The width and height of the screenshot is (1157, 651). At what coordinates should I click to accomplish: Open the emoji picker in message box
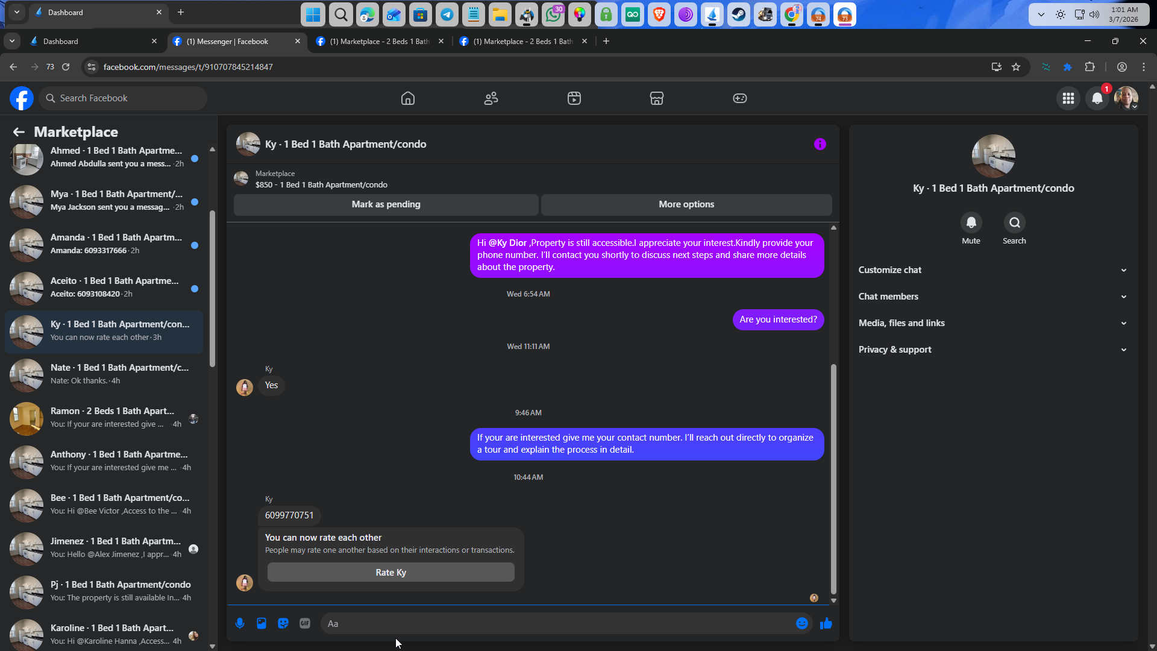(801, 623)
